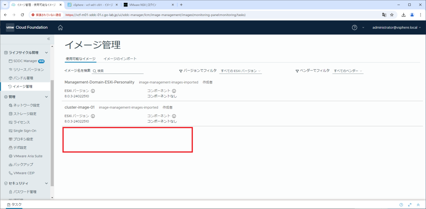Open task panel help icon
Image resolution: width=426 pixels, height=209 pixels.
[401, 205]
